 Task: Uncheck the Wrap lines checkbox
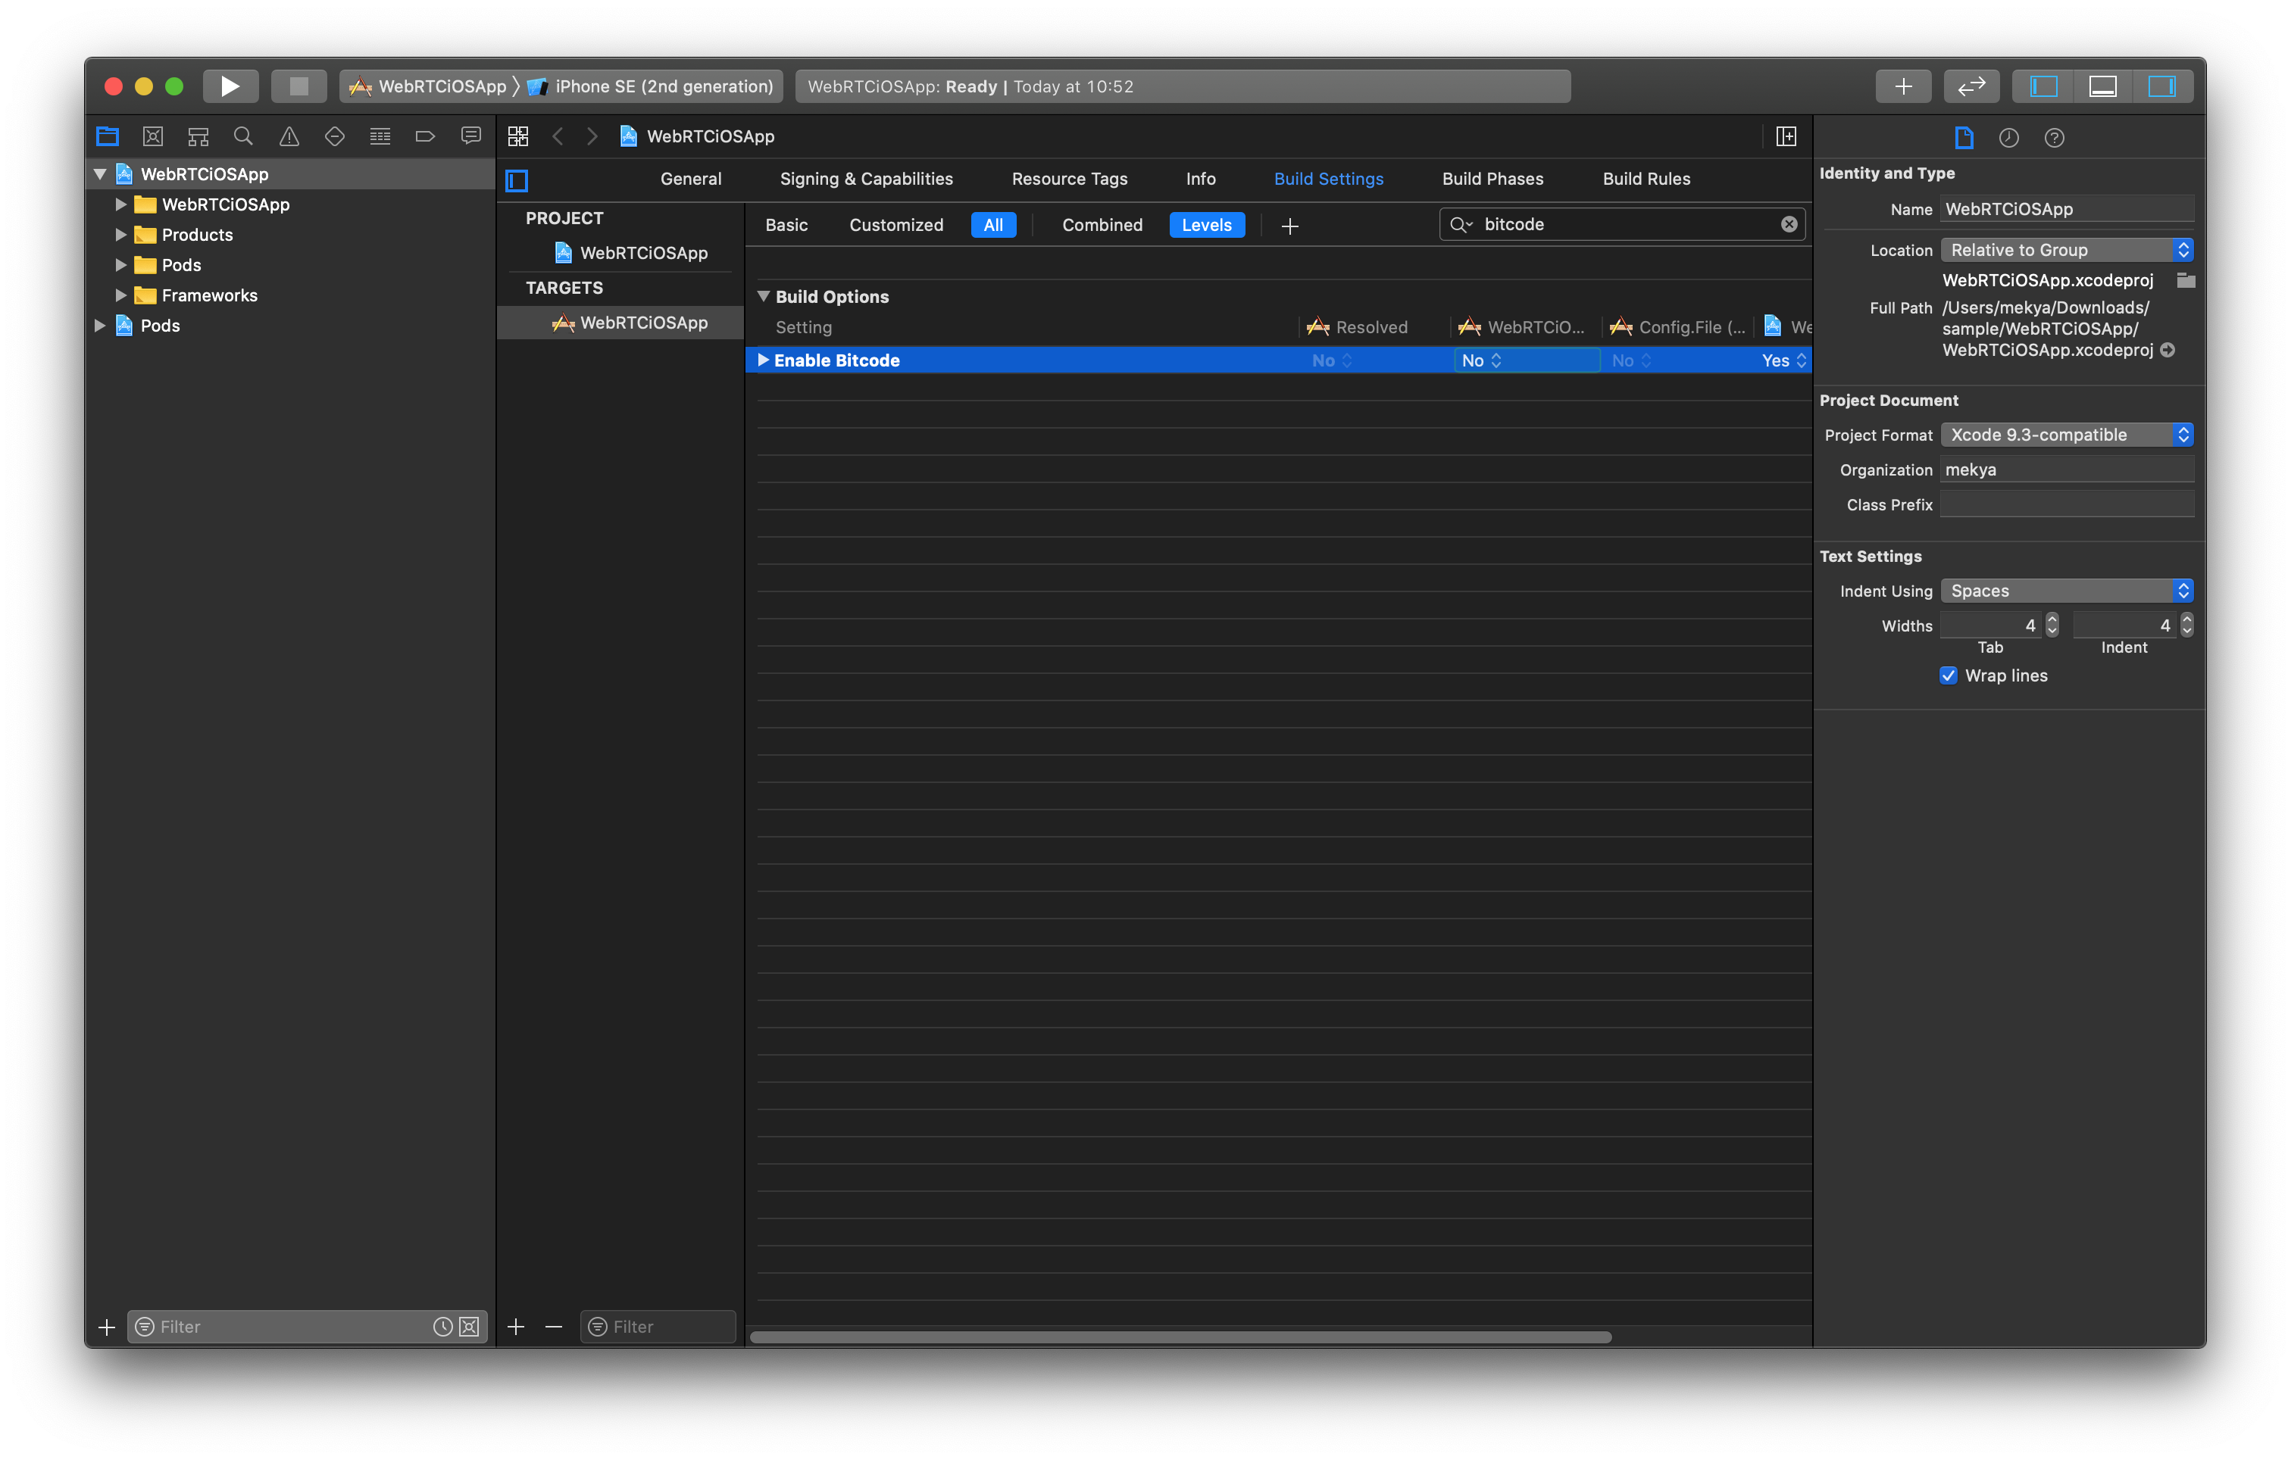pyautogui.click(x=1949, y=675)
